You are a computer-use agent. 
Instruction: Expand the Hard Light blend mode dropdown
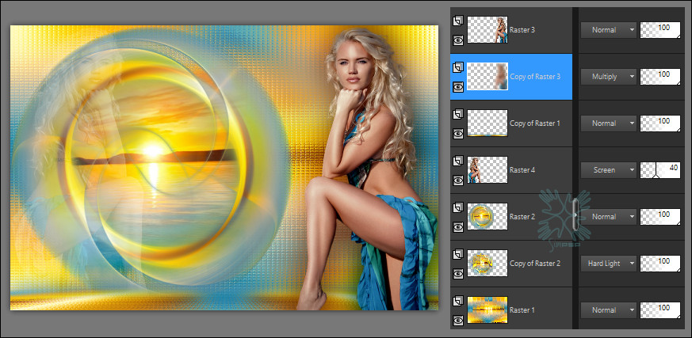coord(609,264)
